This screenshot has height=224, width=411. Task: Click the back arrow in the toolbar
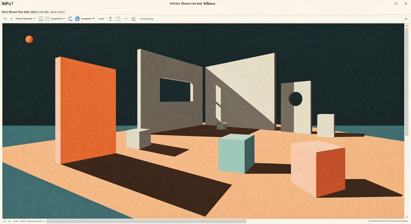6,19
